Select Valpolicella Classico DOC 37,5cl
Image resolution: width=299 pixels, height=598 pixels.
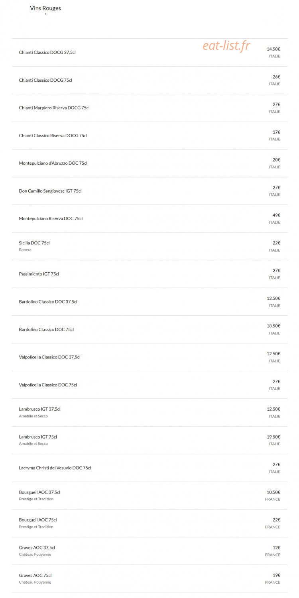(x=149, y=357)
